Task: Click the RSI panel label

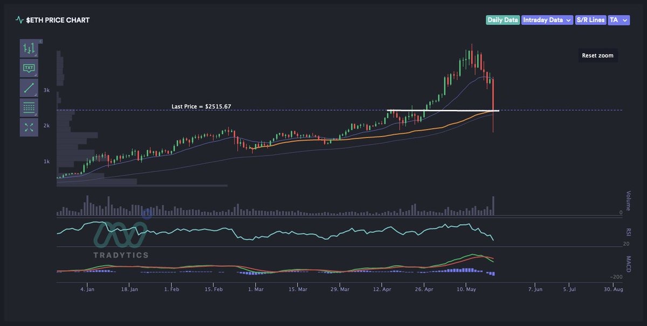Action: (628, 232)
